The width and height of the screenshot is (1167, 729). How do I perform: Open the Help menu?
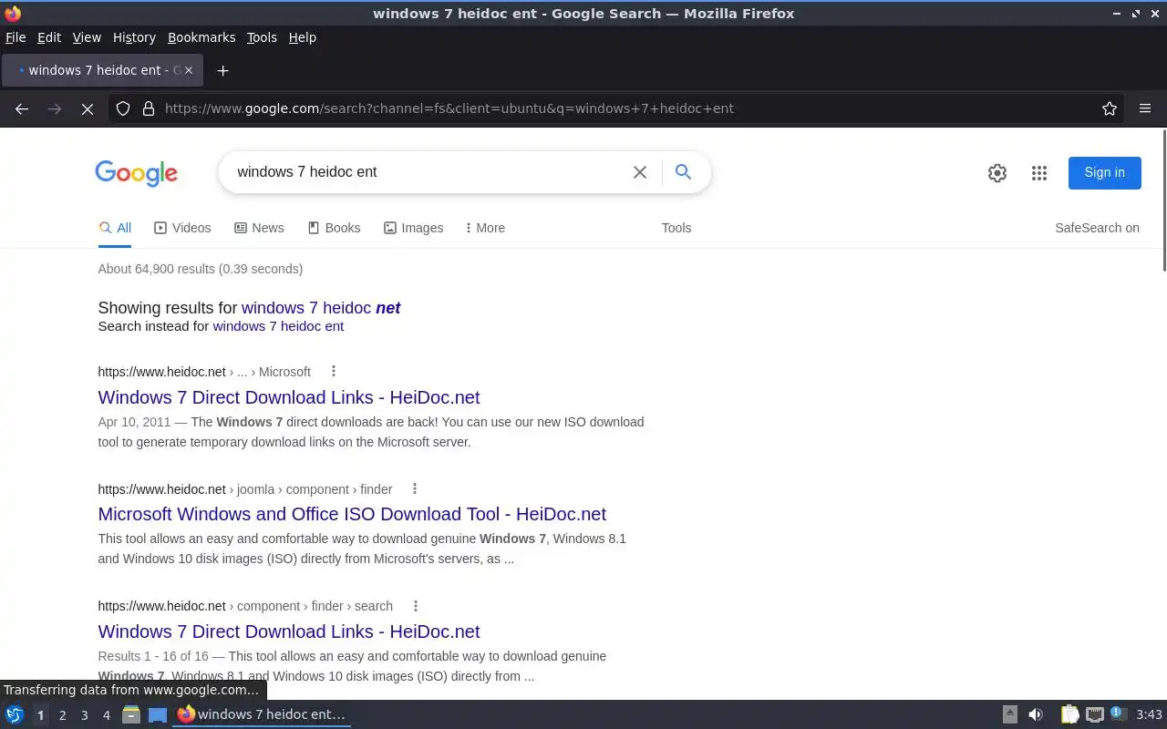[x=303, y=37]
